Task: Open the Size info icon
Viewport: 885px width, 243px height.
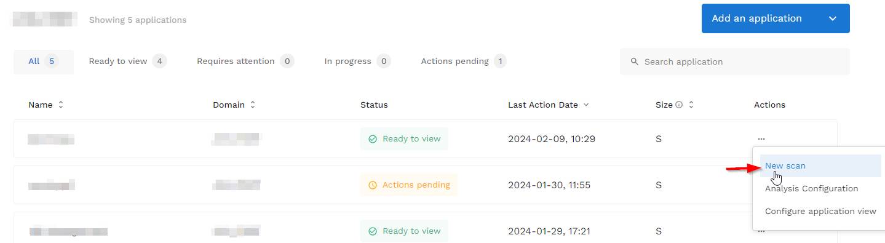Action: point(679,105)
